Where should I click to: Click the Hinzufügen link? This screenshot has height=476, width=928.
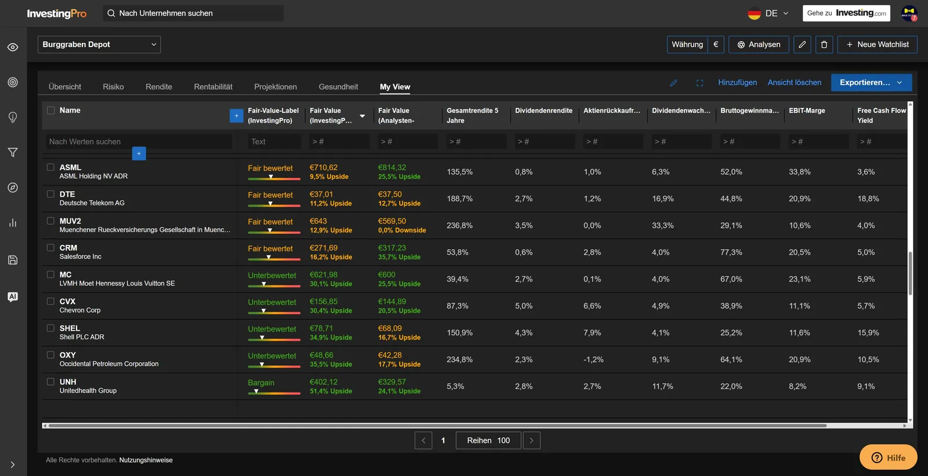click(737, 82)
